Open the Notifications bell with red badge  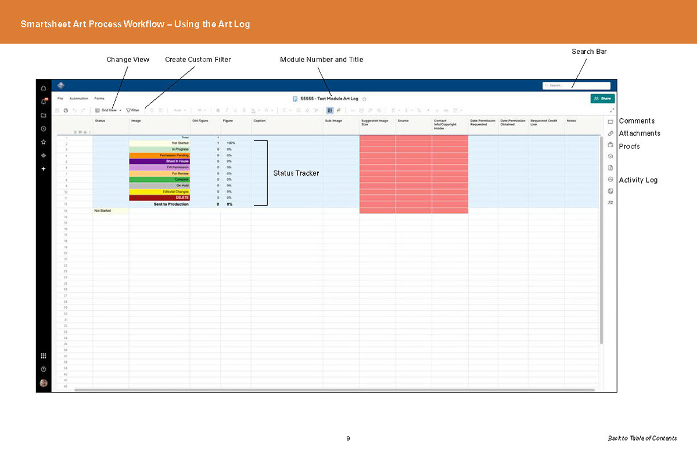point(44,101)
